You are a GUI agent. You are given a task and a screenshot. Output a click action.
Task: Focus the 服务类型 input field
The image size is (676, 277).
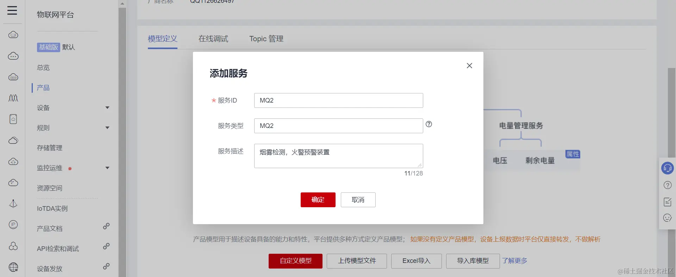tap(339, 126)
